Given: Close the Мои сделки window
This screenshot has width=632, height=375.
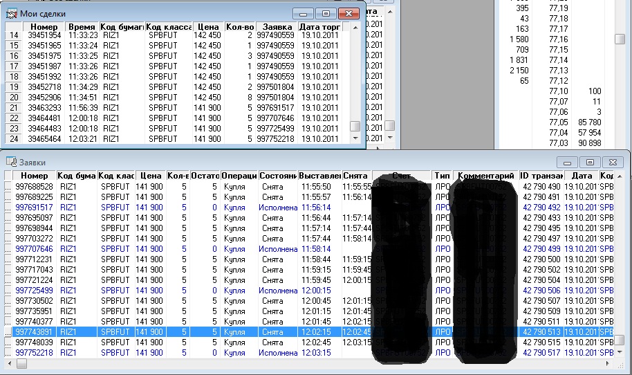Looking at the screenshot, I should tap(350, 13).
